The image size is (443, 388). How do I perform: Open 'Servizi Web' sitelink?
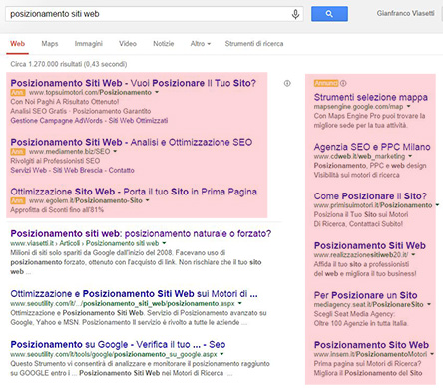29,170
